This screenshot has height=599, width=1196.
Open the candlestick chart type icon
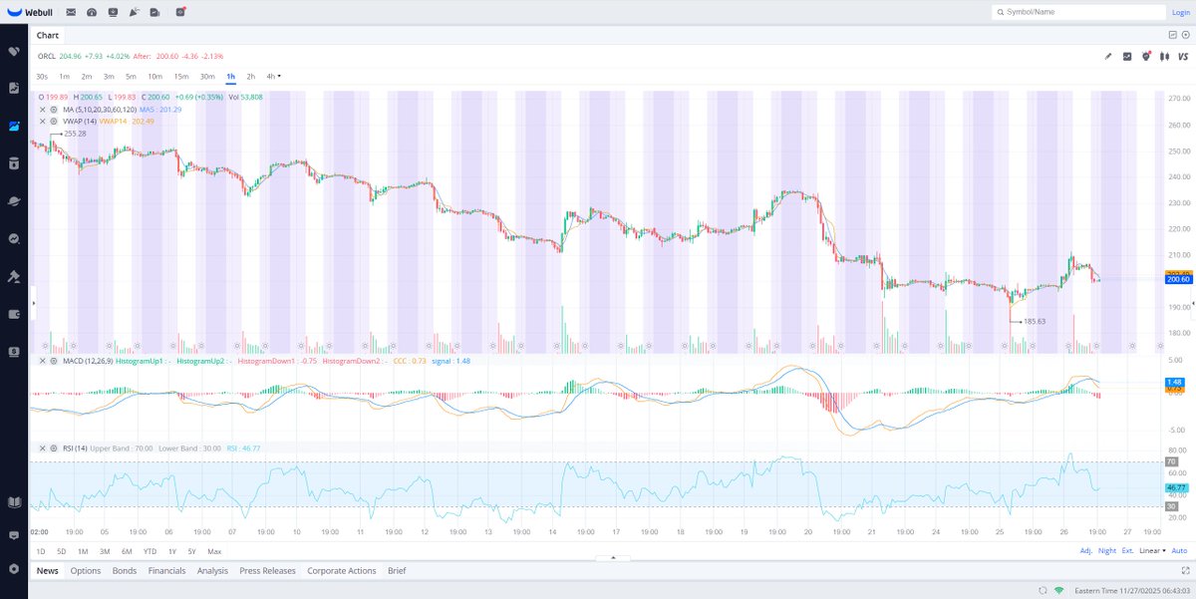pyautogui.click(x=1164, y=57)
